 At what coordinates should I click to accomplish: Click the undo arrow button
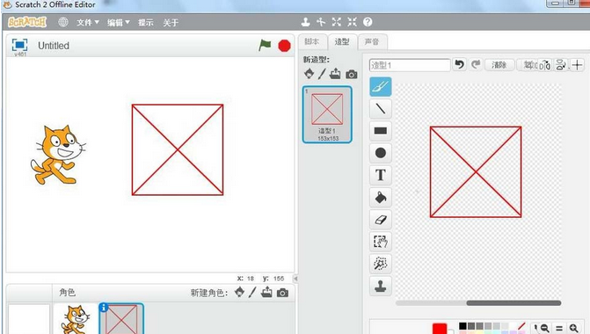click(x=459, y=65)
